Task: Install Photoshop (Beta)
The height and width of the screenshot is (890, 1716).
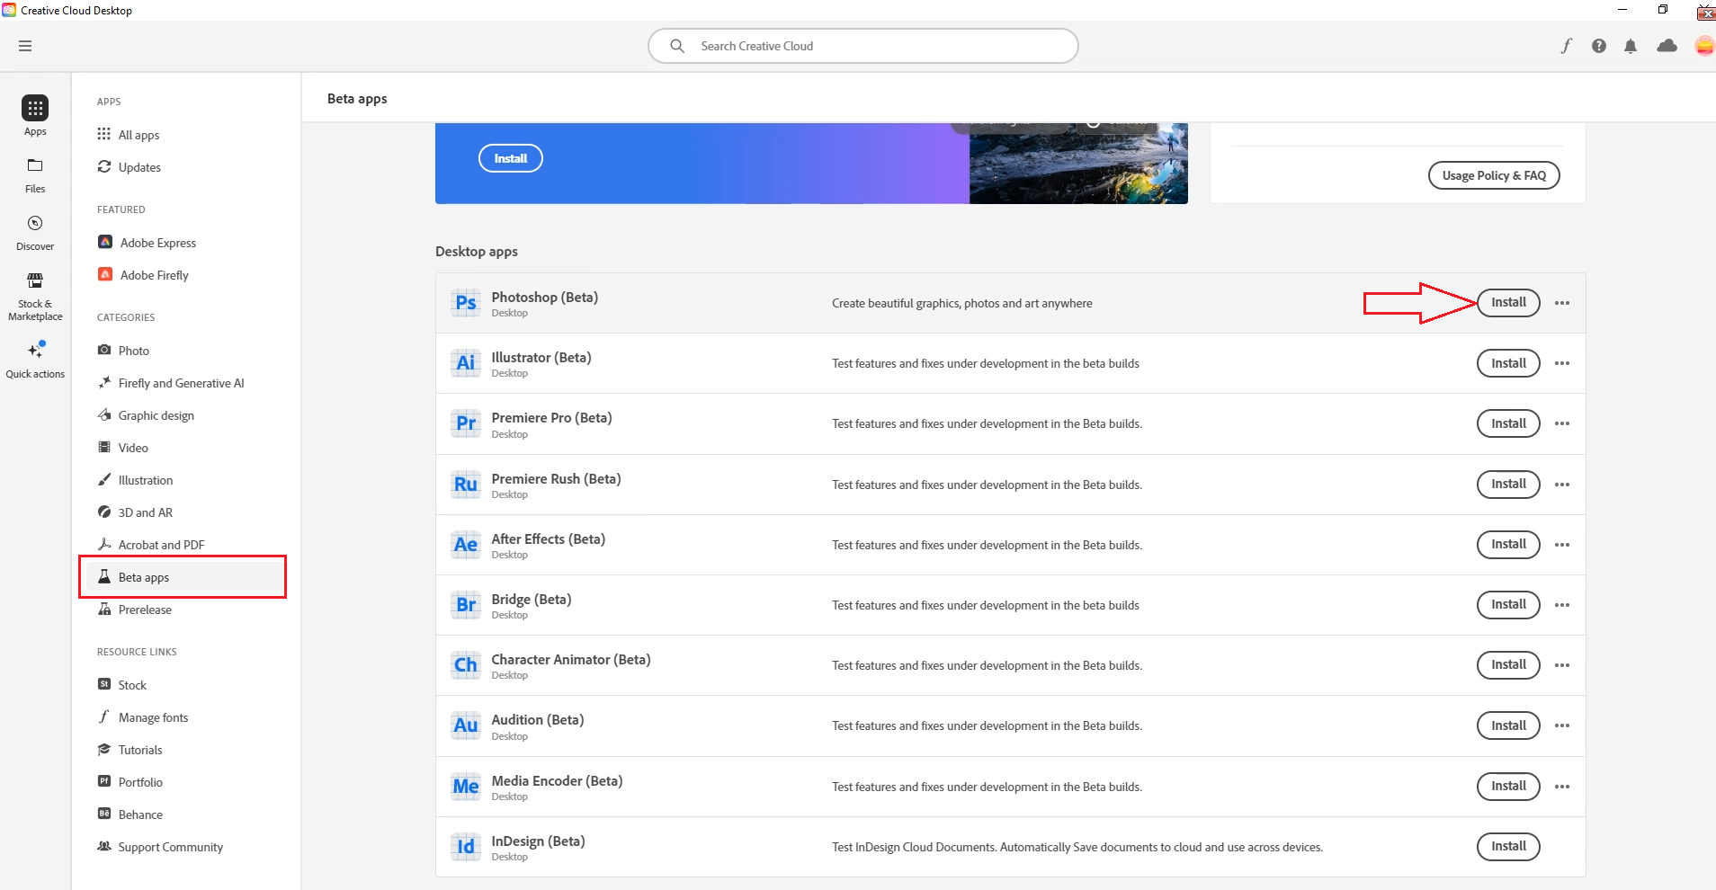Action: click(1508, 303)
